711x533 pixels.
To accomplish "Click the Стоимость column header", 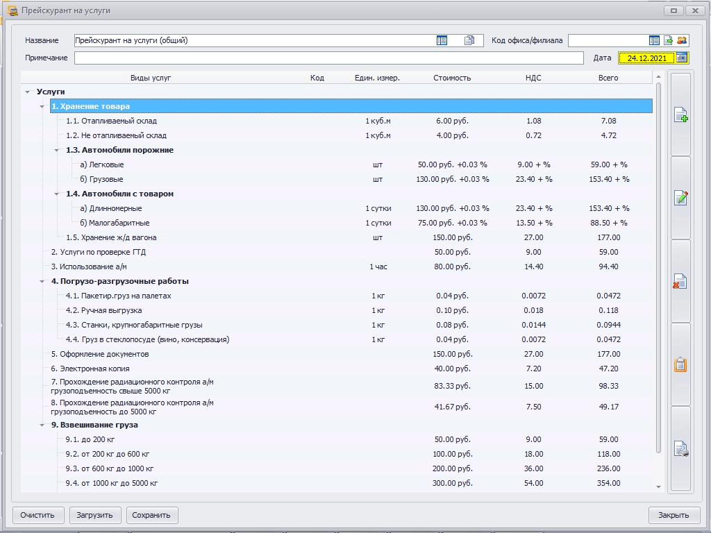I will tap(452, 78).
